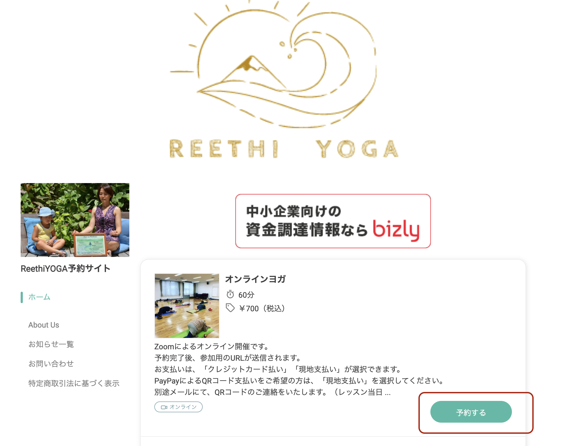Open 特定商取引法に基づく表示 link
The height and width of the screenshot is (446, 582).
[x=74, y=383]
